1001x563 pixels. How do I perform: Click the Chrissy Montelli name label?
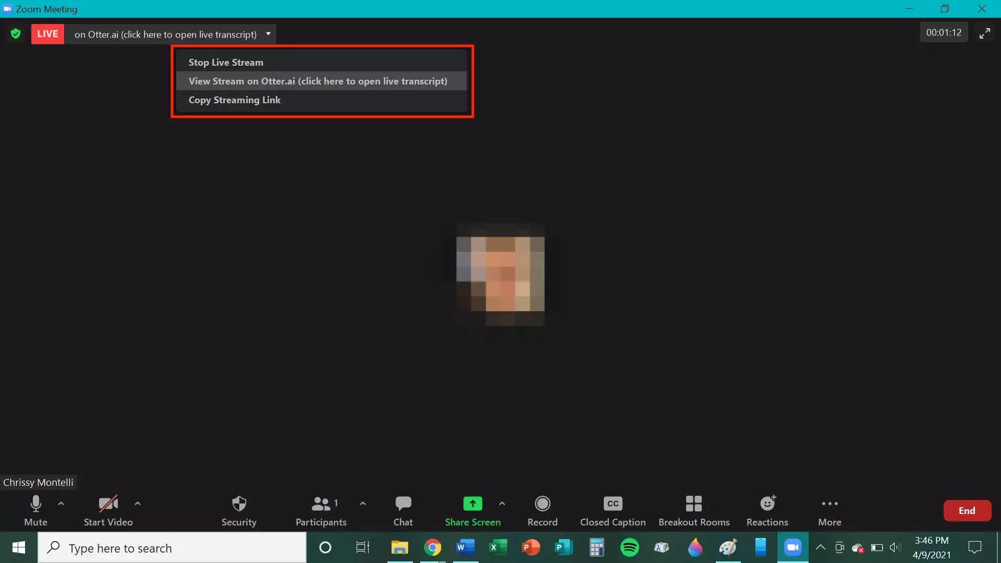point(38,482)
